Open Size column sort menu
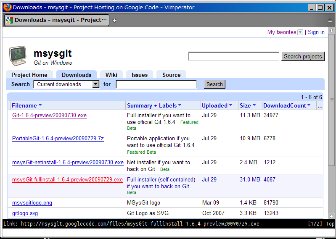Viewport: 336px width, 239px height. tap(248, 105)
